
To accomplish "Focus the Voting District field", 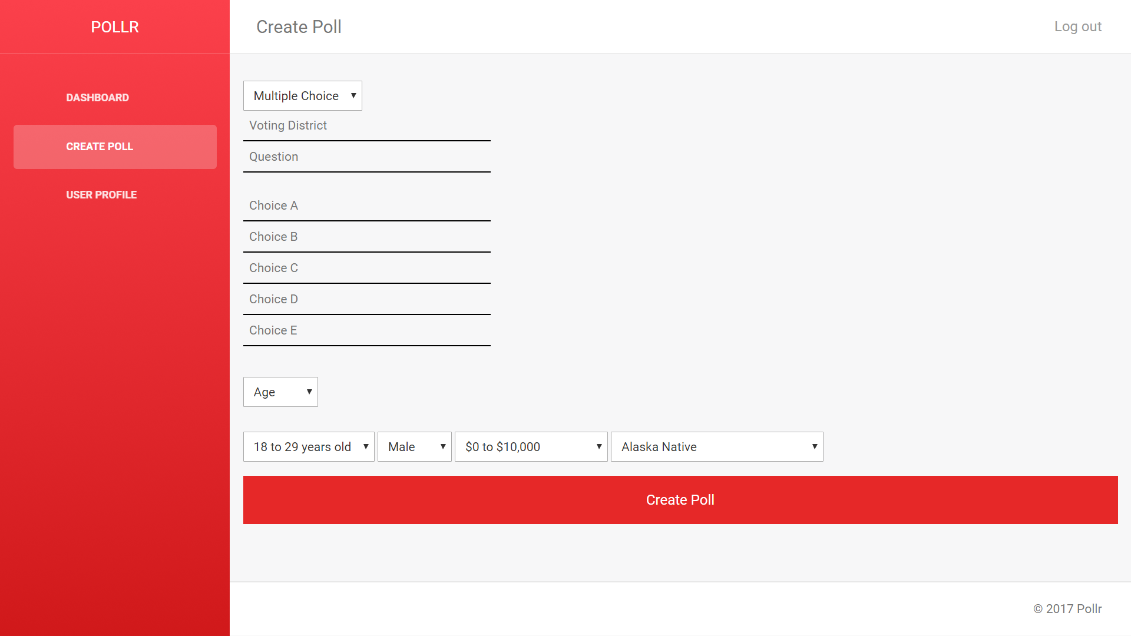I will [366, 125].
